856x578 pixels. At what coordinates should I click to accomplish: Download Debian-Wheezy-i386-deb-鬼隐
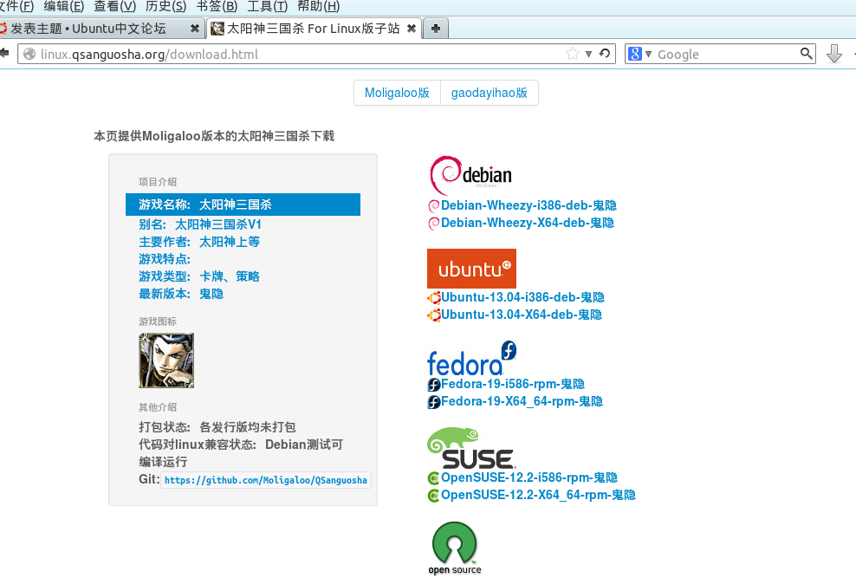tap(529, 205)
